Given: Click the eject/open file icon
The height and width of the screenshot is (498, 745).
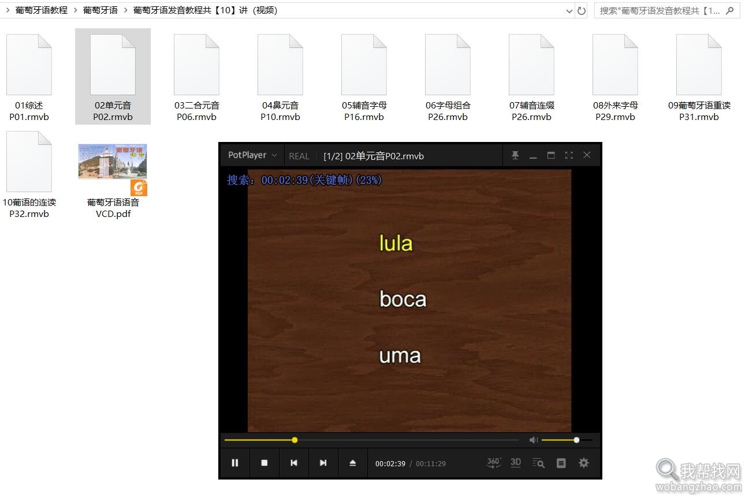Looking at the screenshot, I should click(353, 463).
